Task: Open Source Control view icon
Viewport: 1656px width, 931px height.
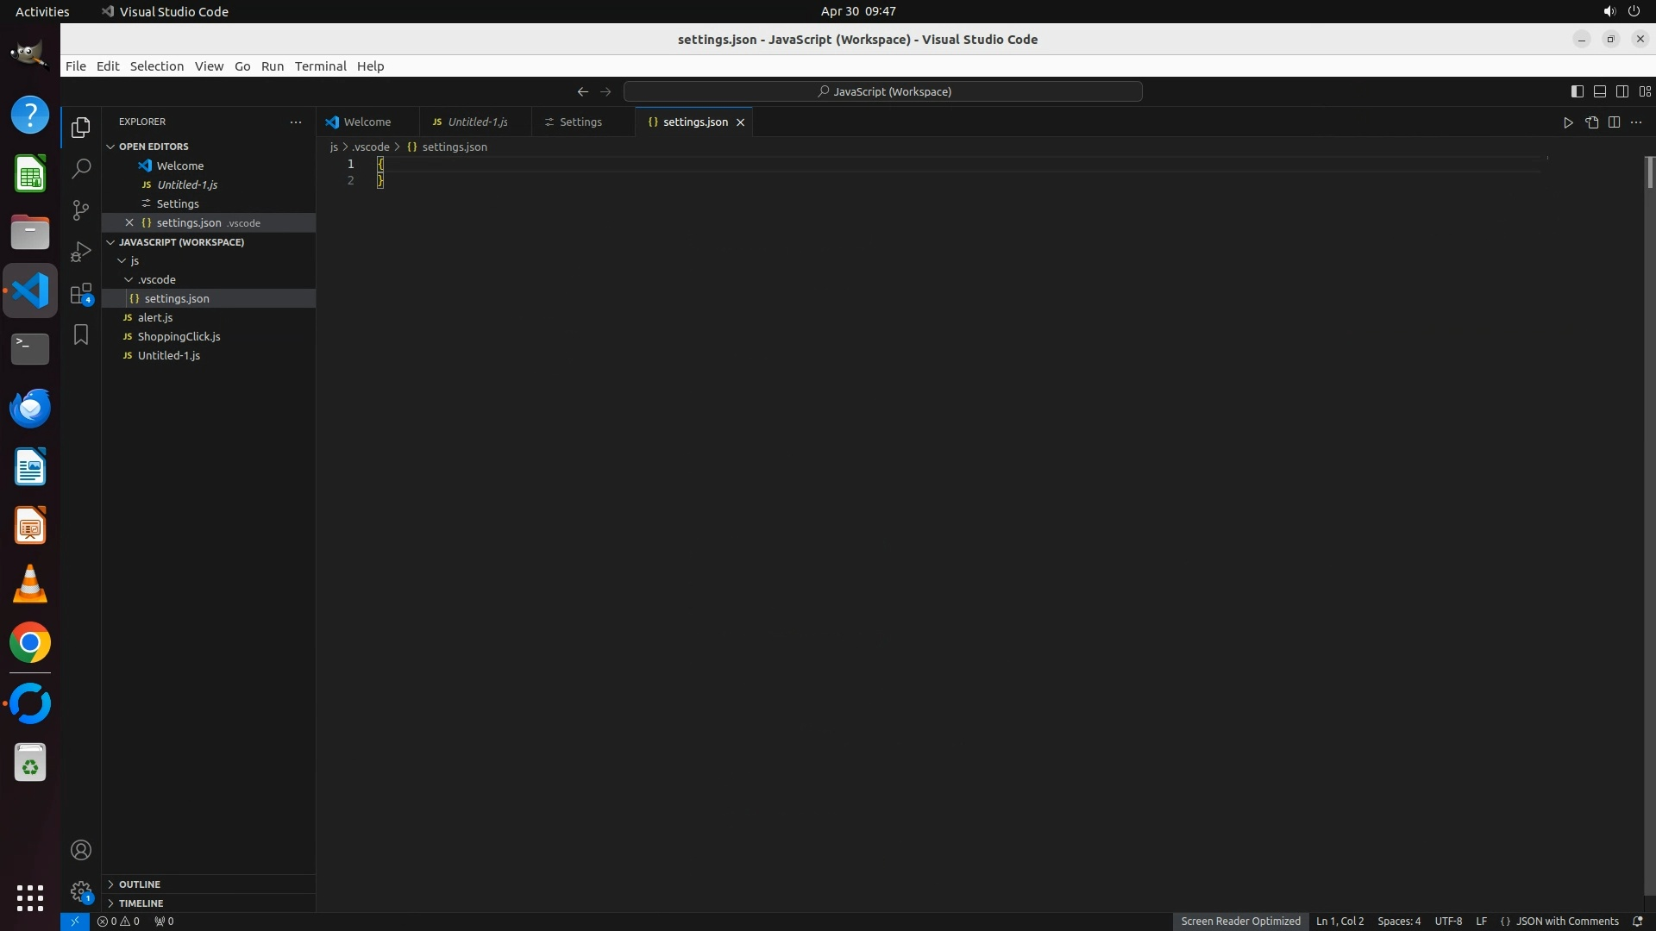Action: pyautogui.click(x=81, y=210)
